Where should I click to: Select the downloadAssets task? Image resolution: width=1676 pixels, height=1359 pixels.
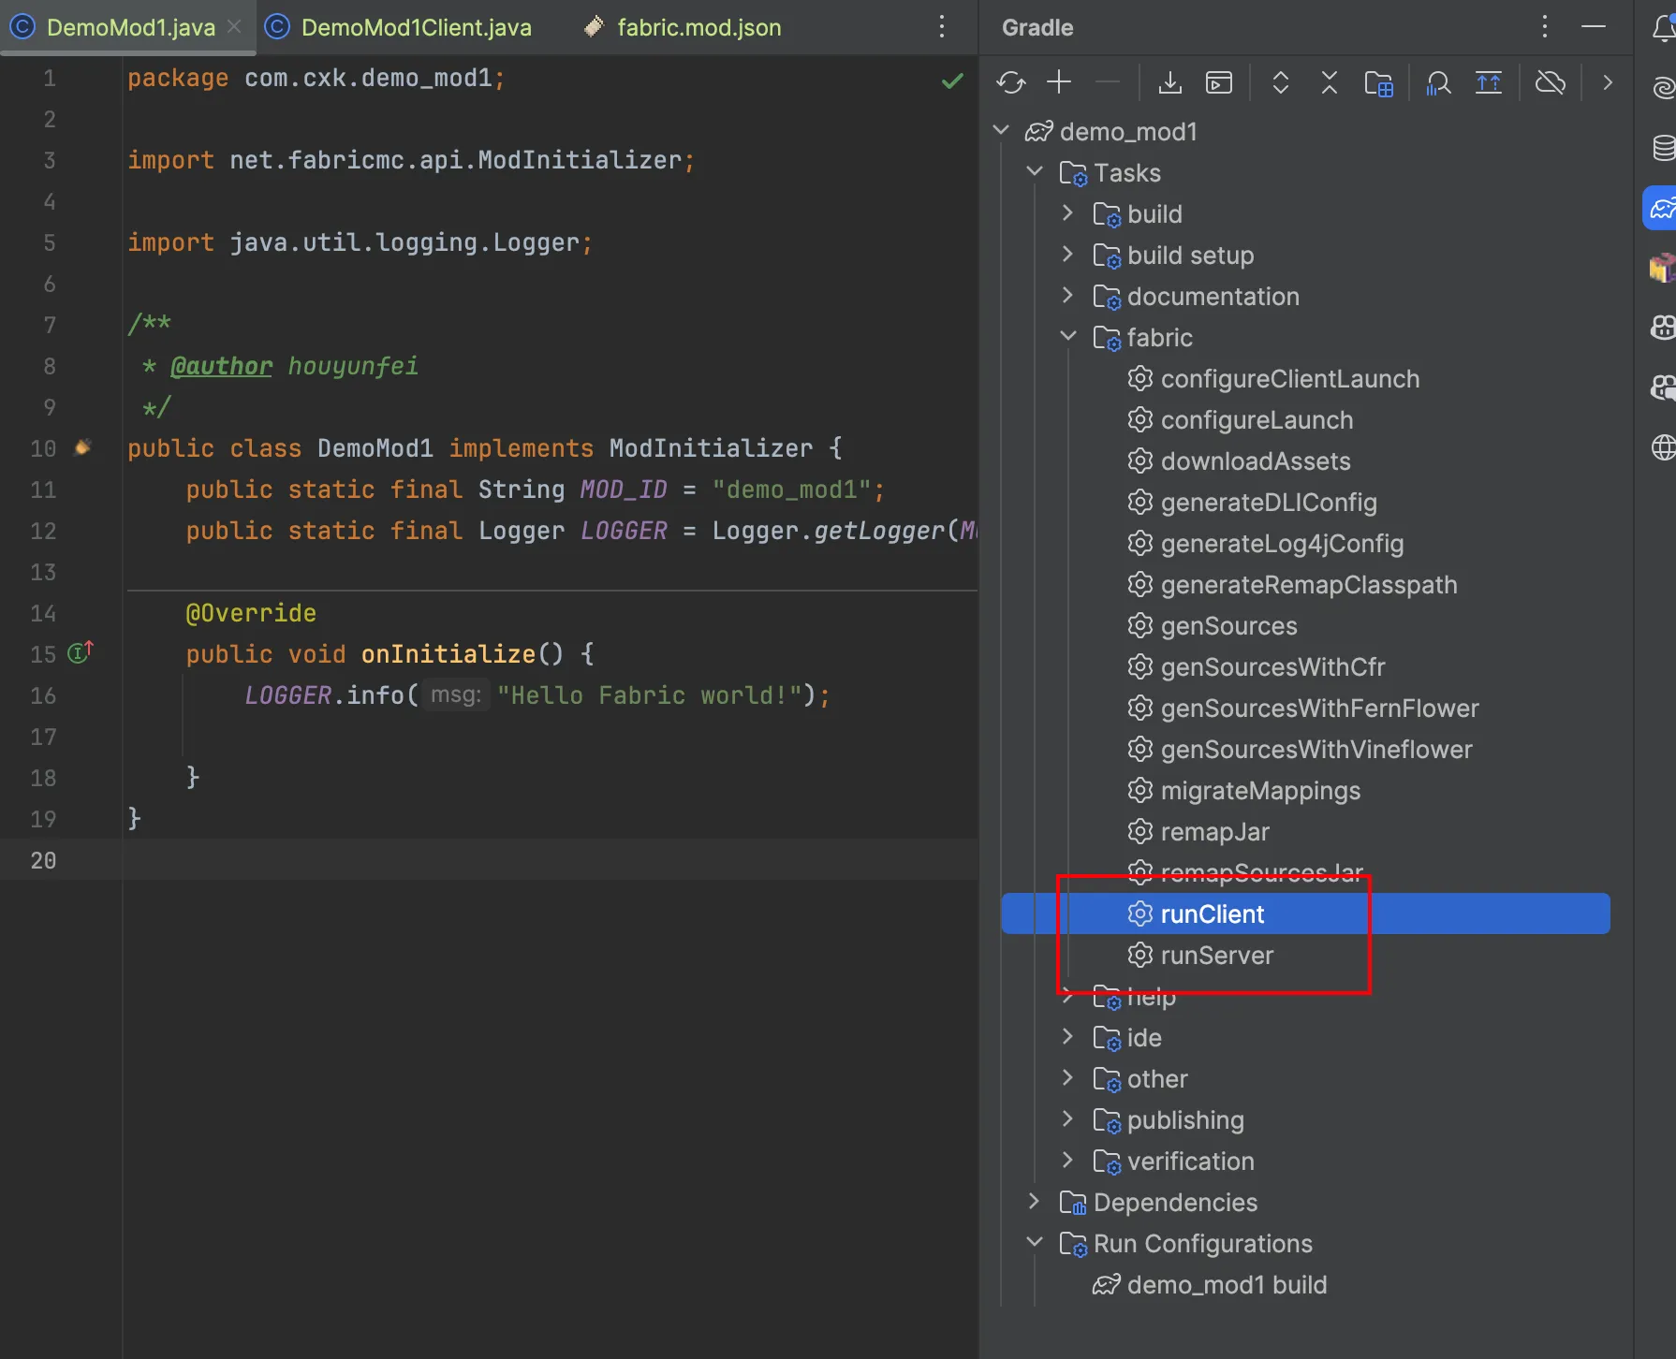click(x=1256, y=461)
